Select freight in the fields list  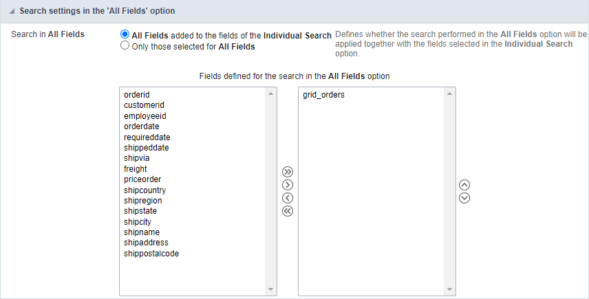point(136,168)
